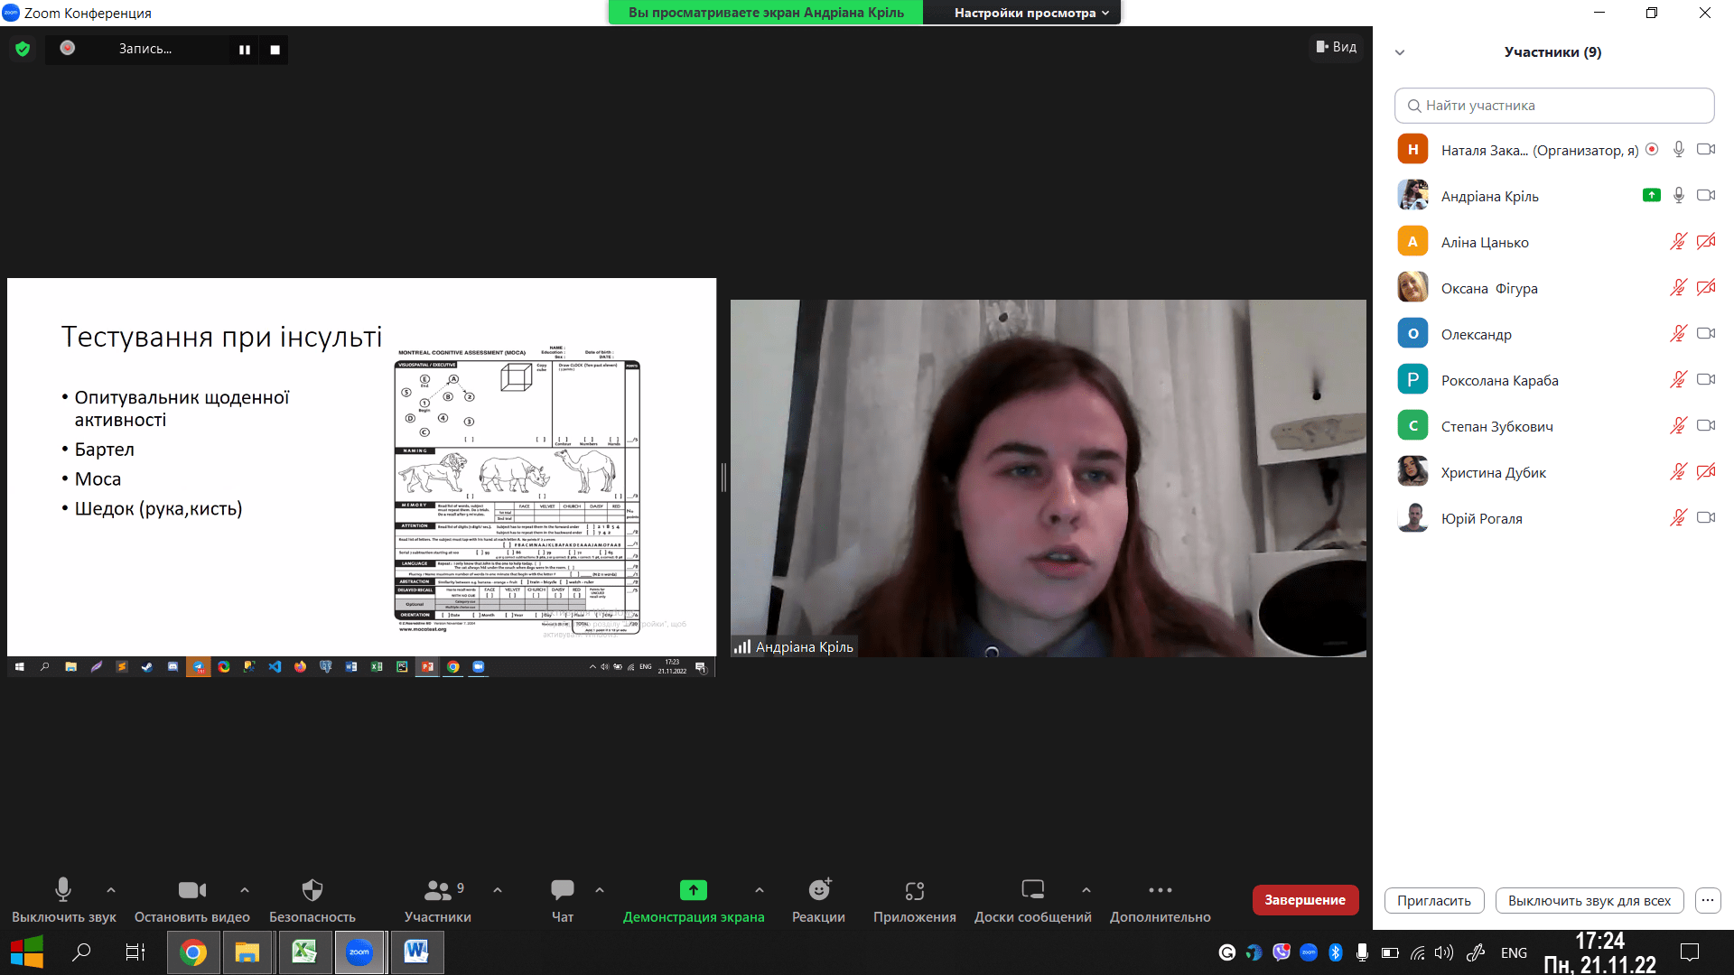Click the search participant field
1734x975 pixels.
point(1553,106)
